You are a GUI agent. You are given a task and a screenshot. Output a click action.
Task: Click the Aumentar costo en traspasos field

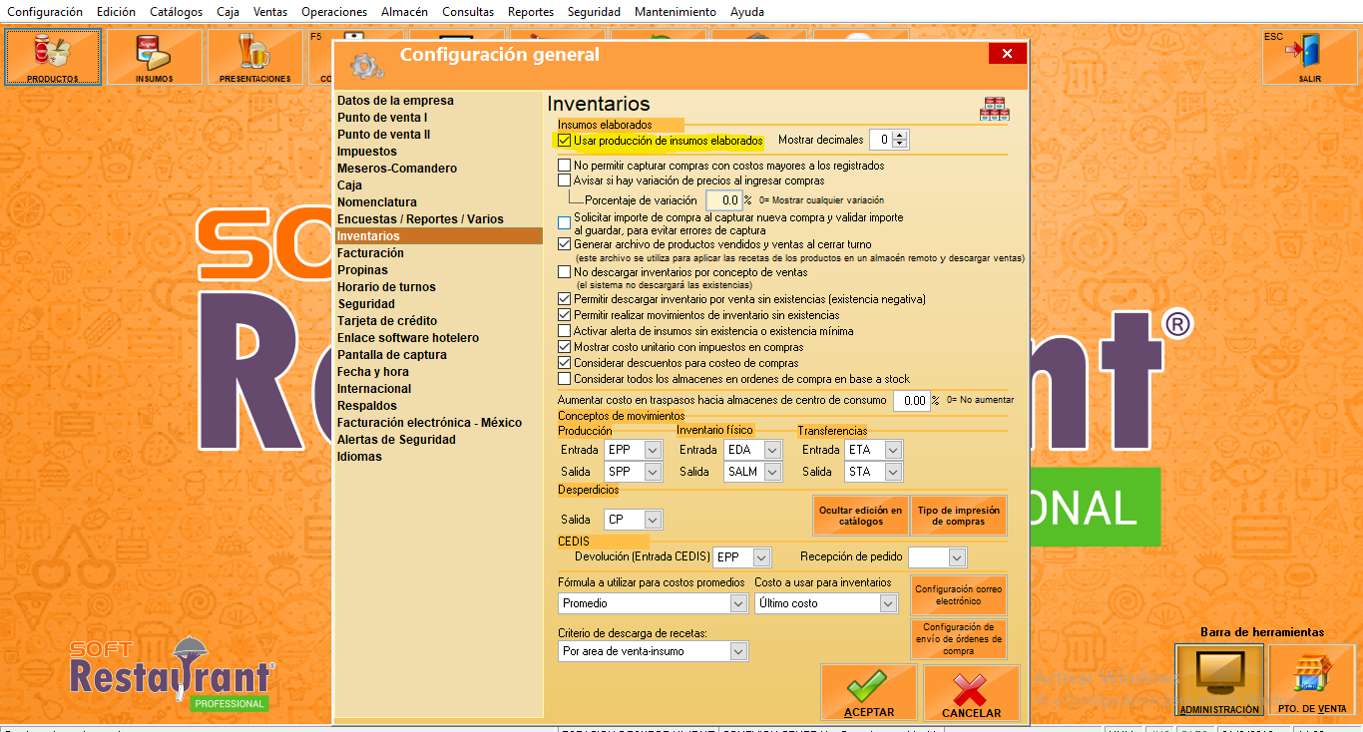click(911, 400)
